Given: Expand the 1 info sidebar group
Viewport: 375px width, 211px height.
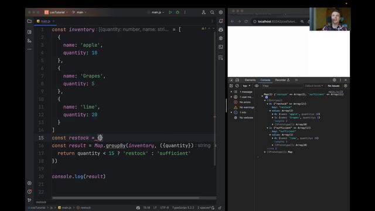Looking at the screenshot, I should (231, 113).
